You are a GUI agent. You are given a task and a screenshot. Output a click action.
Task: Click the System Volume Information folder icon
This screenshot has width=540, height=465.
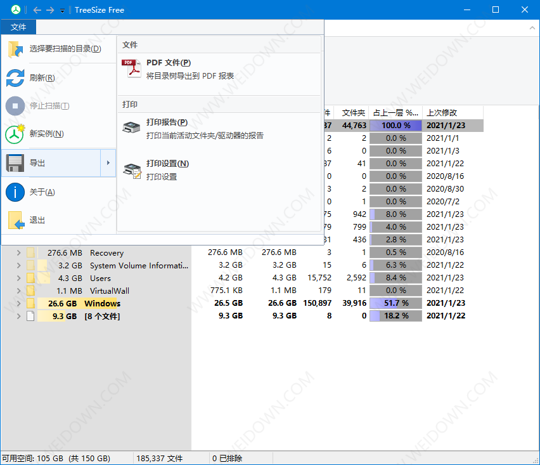(30, 265)
